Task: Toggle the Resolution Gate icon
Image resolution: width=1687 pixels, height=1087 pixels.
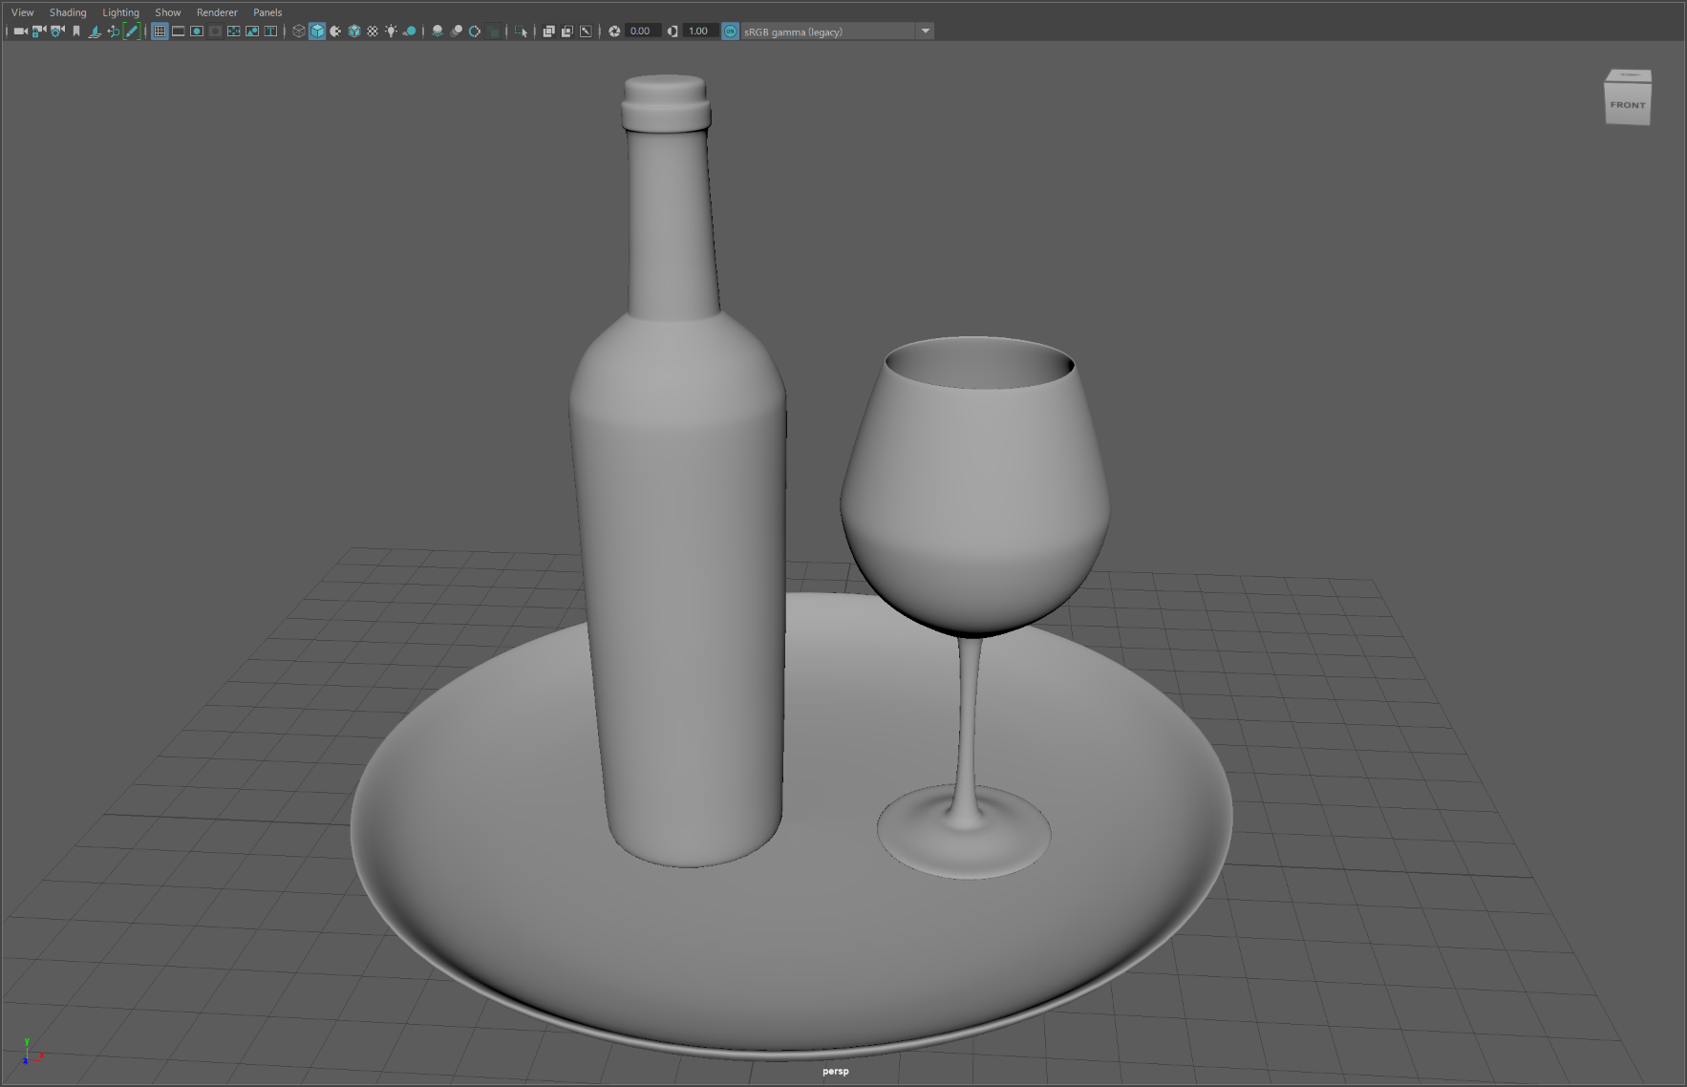Action: tap(197, 32)
